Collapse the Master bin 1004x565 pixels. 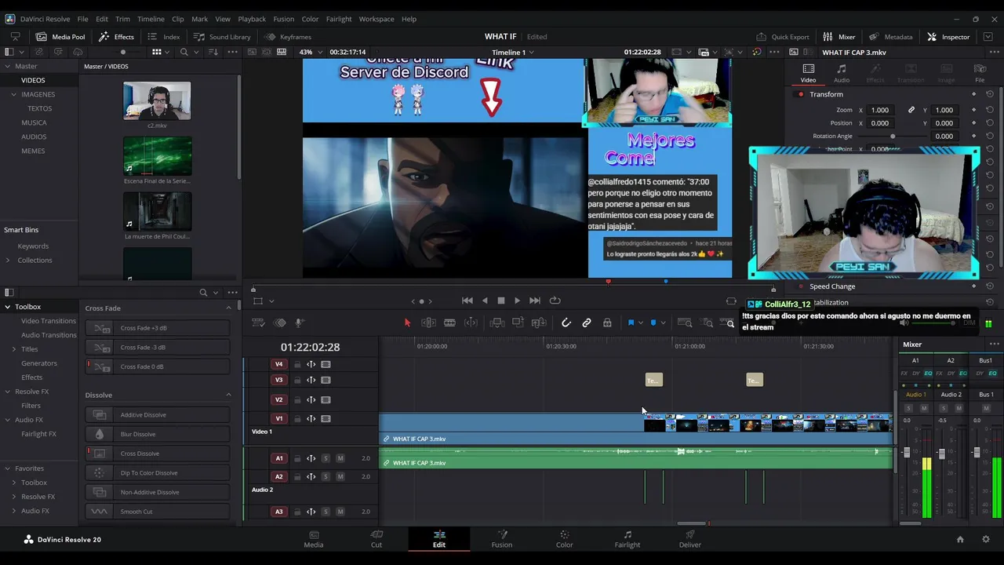coord(7,66)
